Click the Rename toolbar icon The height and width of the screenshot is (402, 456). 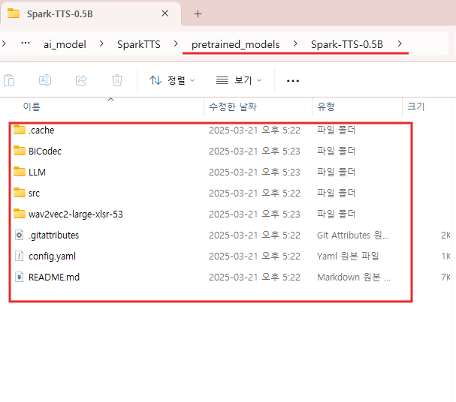[45, 80]
